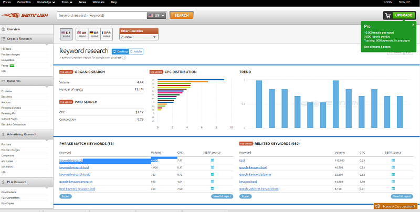Click SIGN UP in the top bar
Viewport: 420px width, 212px height.
point(404,2)
